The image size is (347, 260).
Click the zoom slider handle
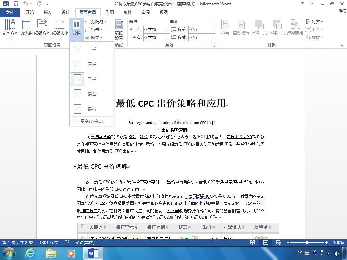point(307,242)
